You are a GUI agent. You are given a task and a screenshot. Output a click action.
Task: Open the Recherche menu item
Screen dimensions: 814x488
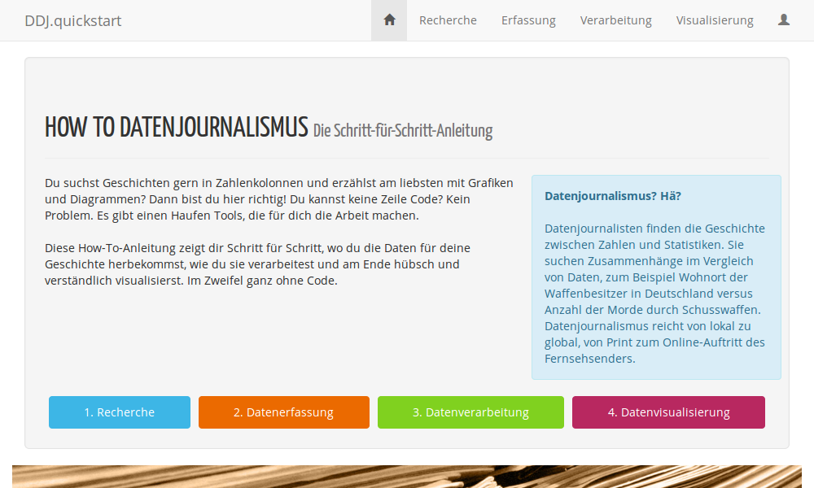(x=448, y=20)
